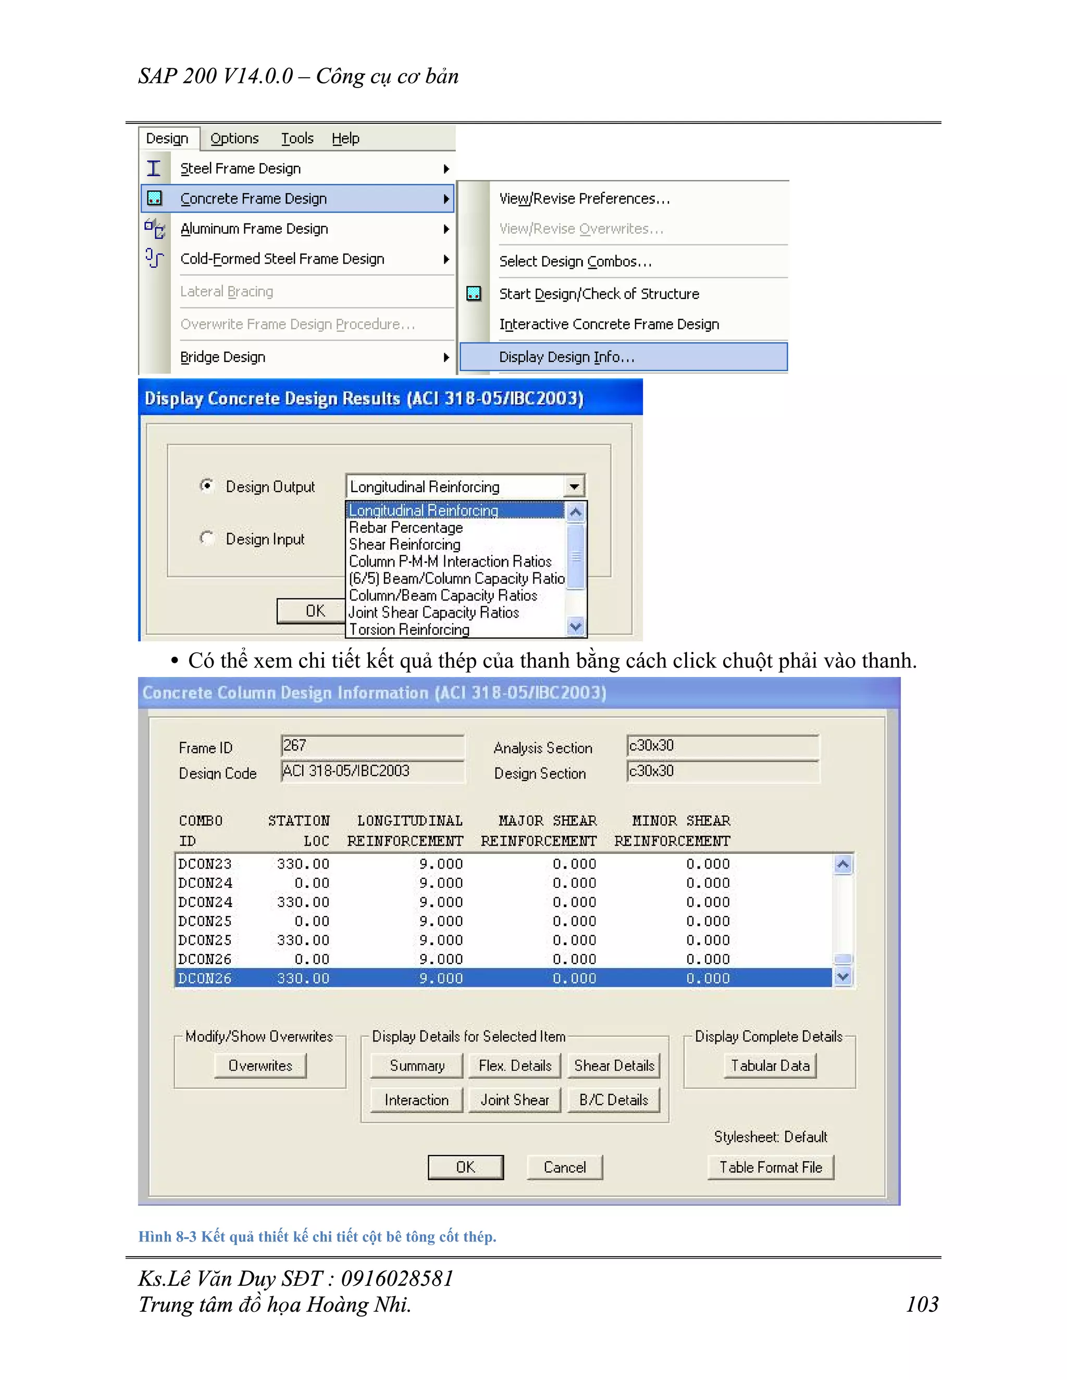Select the DCON26 0.00 station row

click(503, 959)
